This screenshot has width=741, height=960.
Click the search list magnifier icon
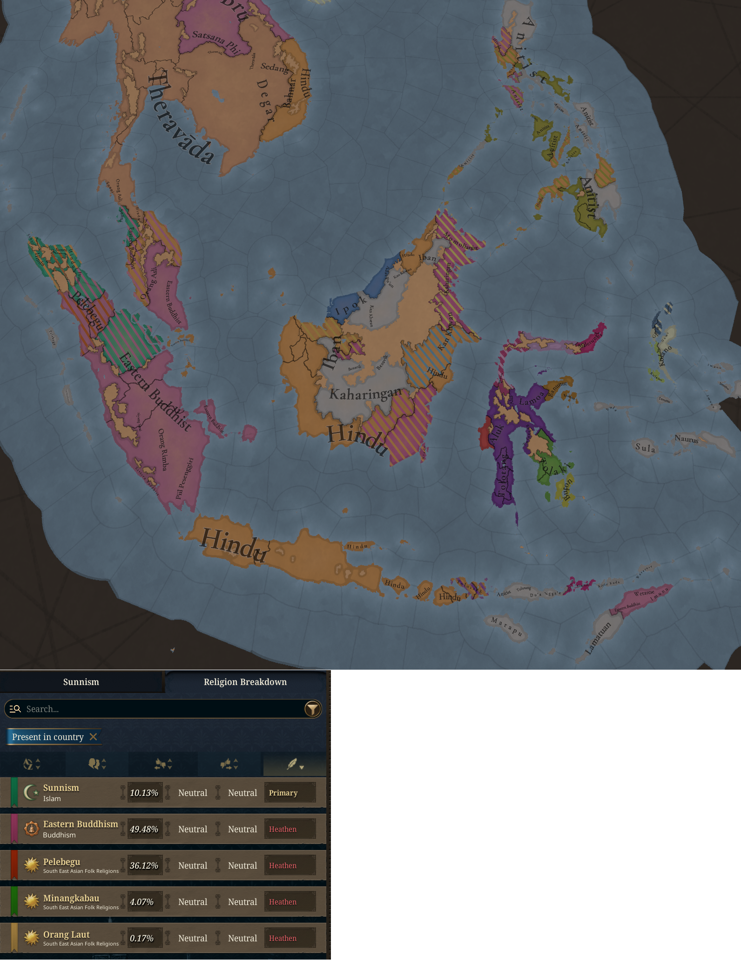pyautogui.click(x=15, y=709)
